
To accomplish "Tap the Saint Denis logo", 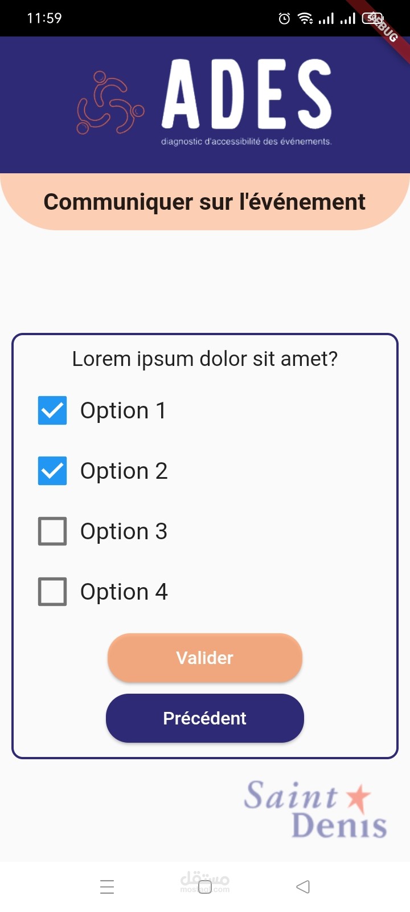I will coord(316,809).
